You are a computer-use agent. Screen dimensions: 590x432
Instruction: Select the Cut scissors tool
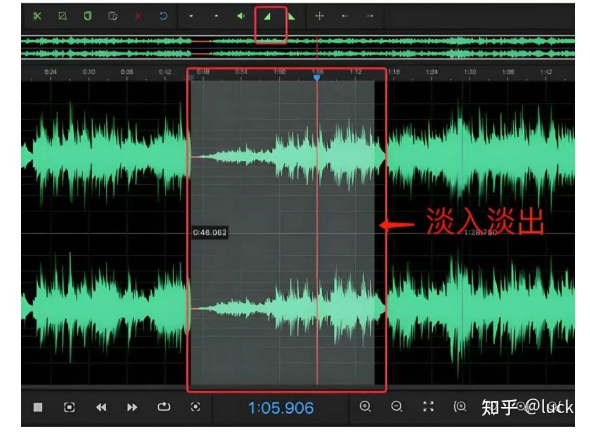tap(37, 16)
